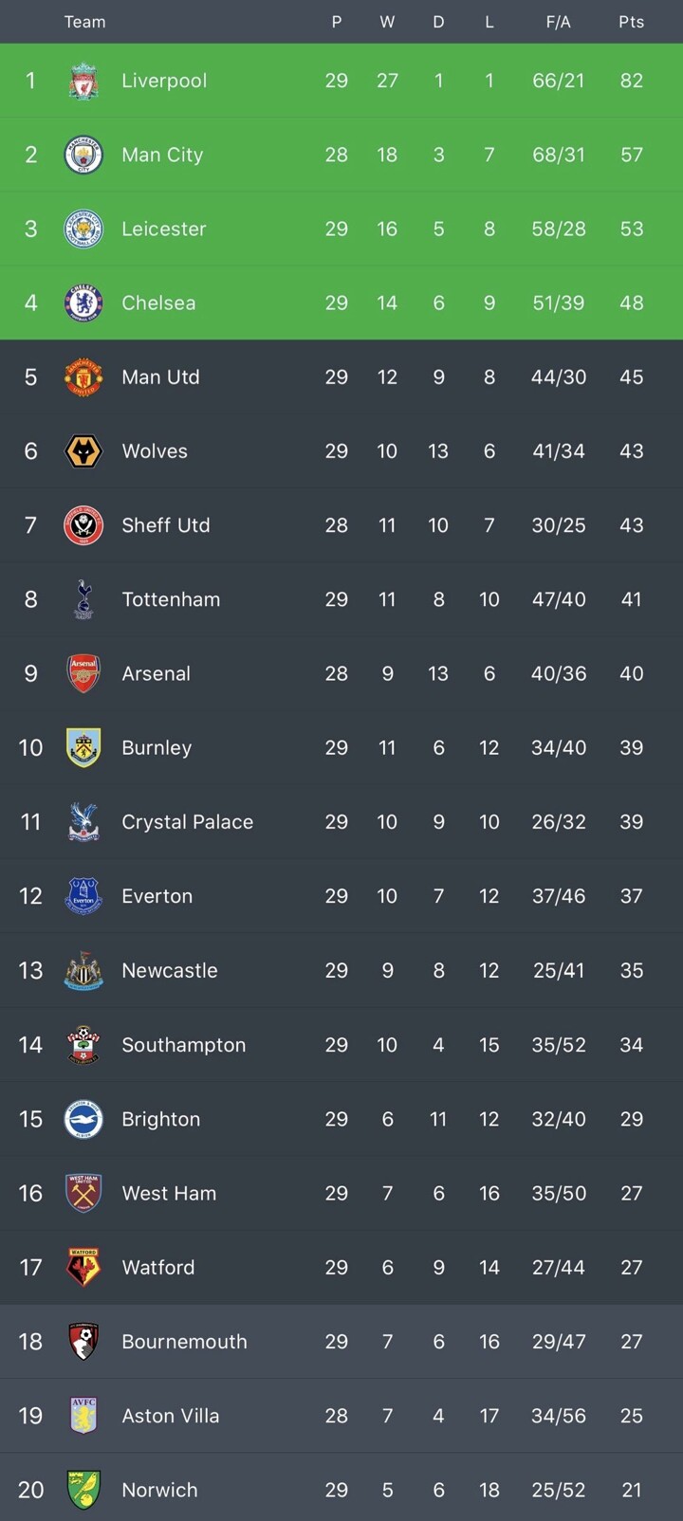Select the Southampton table row name

(183, 1045)
